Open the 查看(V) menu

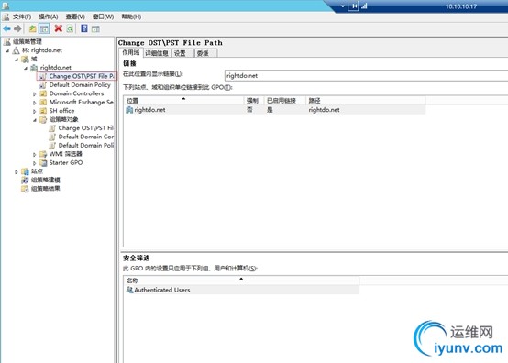click(x=75, y=16)
